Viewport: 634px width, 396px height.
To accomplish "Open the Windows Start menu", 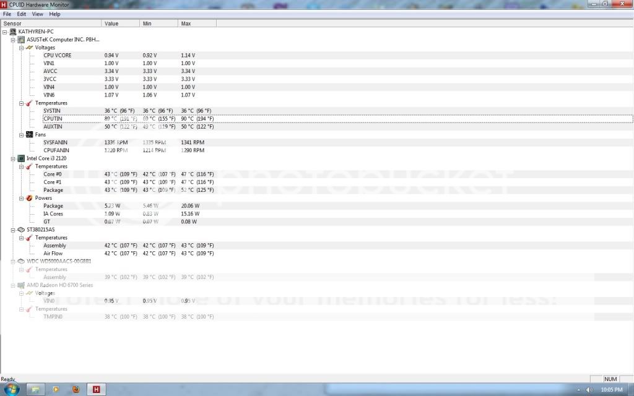I will click(x=11, y=389).
